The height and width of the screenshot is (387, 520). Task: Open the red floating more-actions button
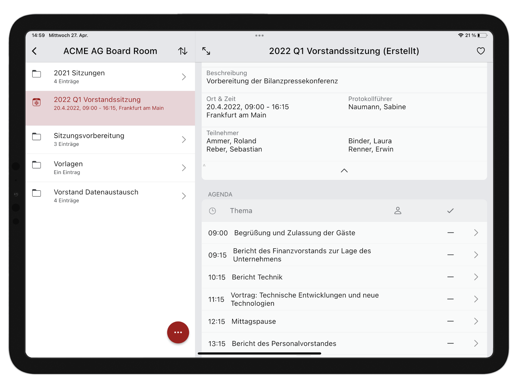pyautogui.click(x=178, y=332)
